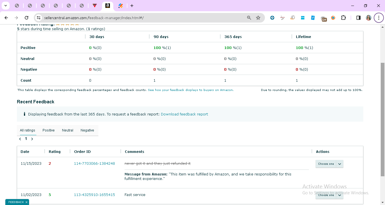
Task: Switch to the red triangle icon browser tab
Action: click(95, 6)
